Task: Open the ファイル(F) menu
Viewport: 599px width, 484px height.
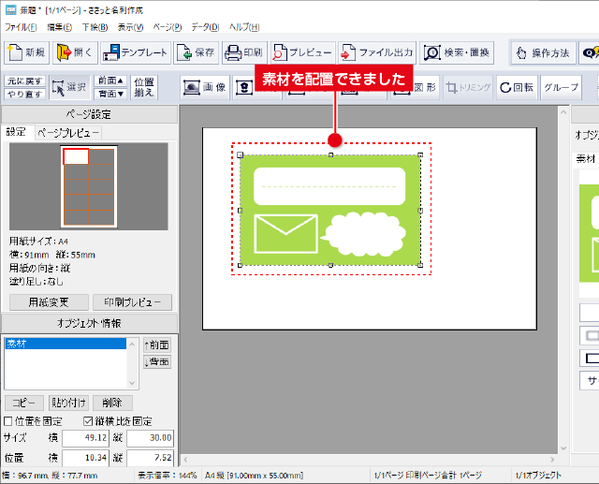Action: click(20, 28)
